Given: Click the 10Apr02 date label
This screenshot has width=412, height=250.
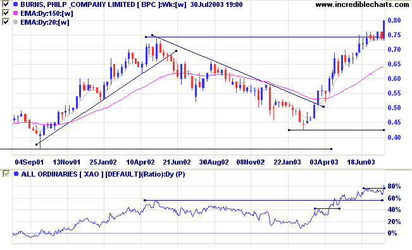Looking at the screenshot, I should pyautogui.click(x=140, y=162).
